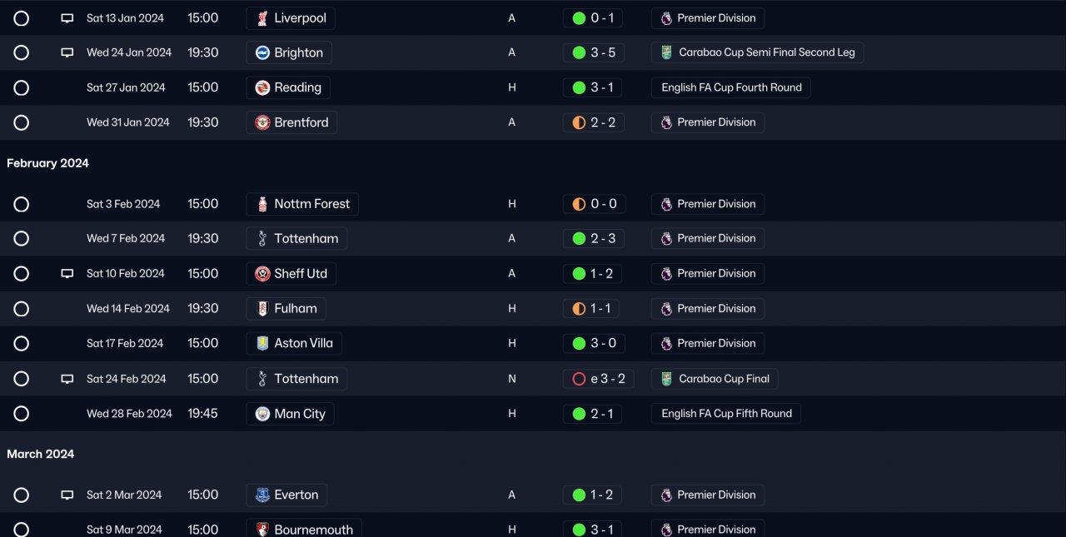This screenshot has width=1066, height=537.
Task: Open the 3 - 5 result against Brighton
Action: coord(593,52)
